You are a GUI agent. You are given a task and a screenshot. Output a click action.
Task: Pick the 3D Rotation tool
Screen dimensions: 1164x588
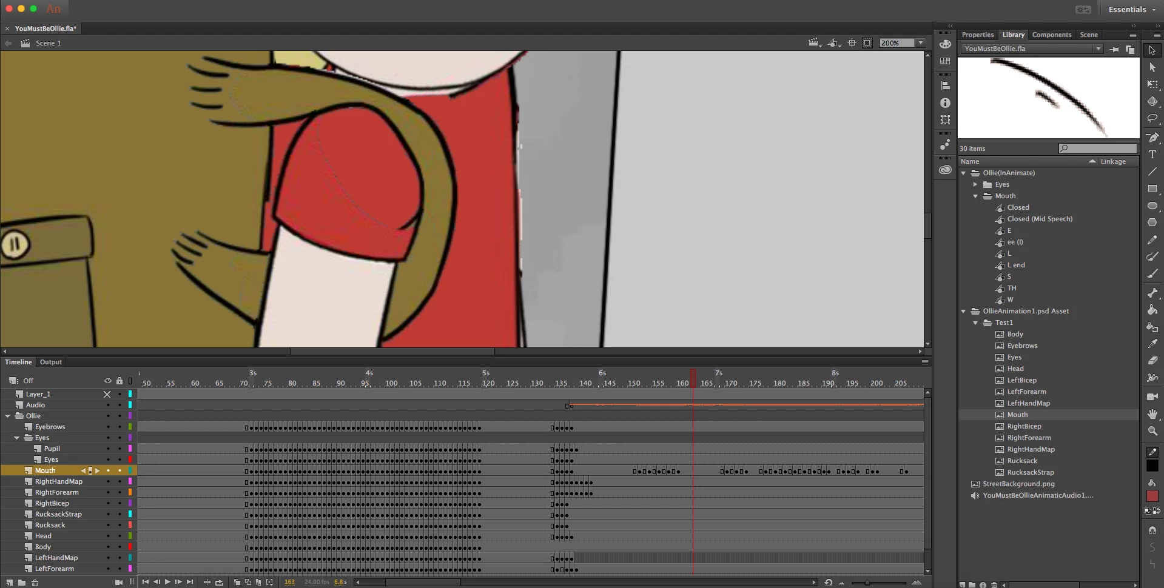click(1152, 101)
